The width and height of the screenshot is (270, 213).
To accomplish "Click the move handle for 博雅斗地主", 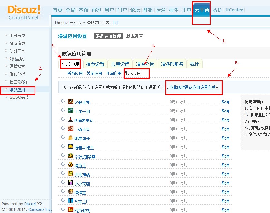I will coord(63,146).
